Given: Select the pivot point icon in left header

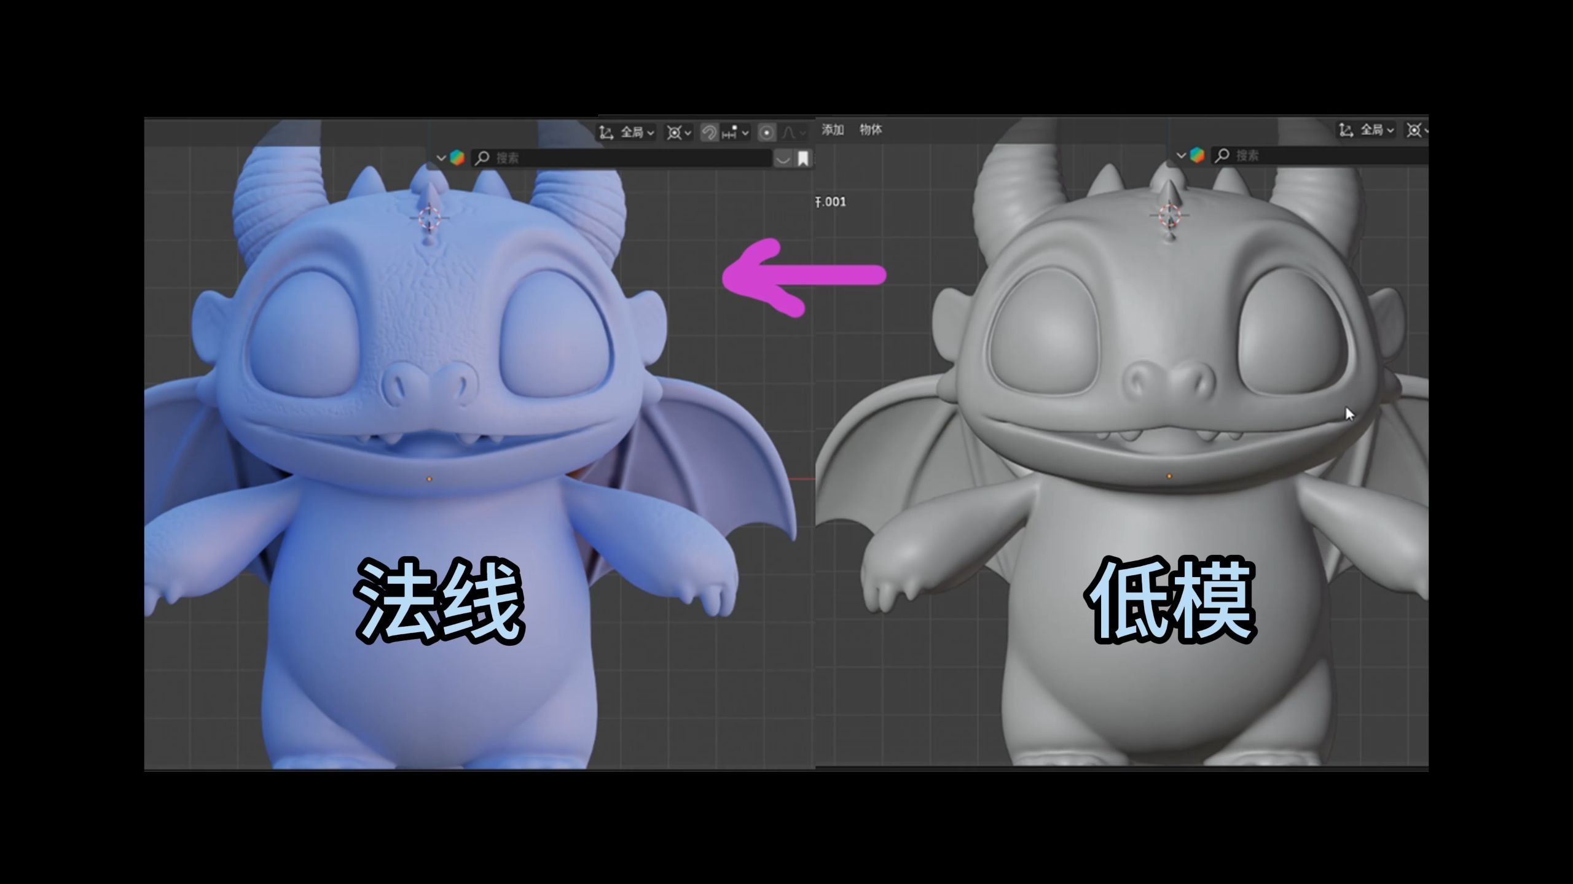Looking at the screenshot, I should (675, 133).
